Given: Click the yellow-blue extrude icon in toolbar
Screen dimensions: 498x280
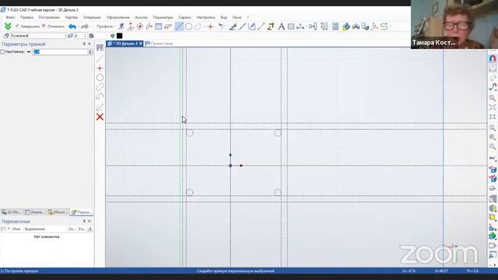Looking at the screenshot, I should (345, 26).
